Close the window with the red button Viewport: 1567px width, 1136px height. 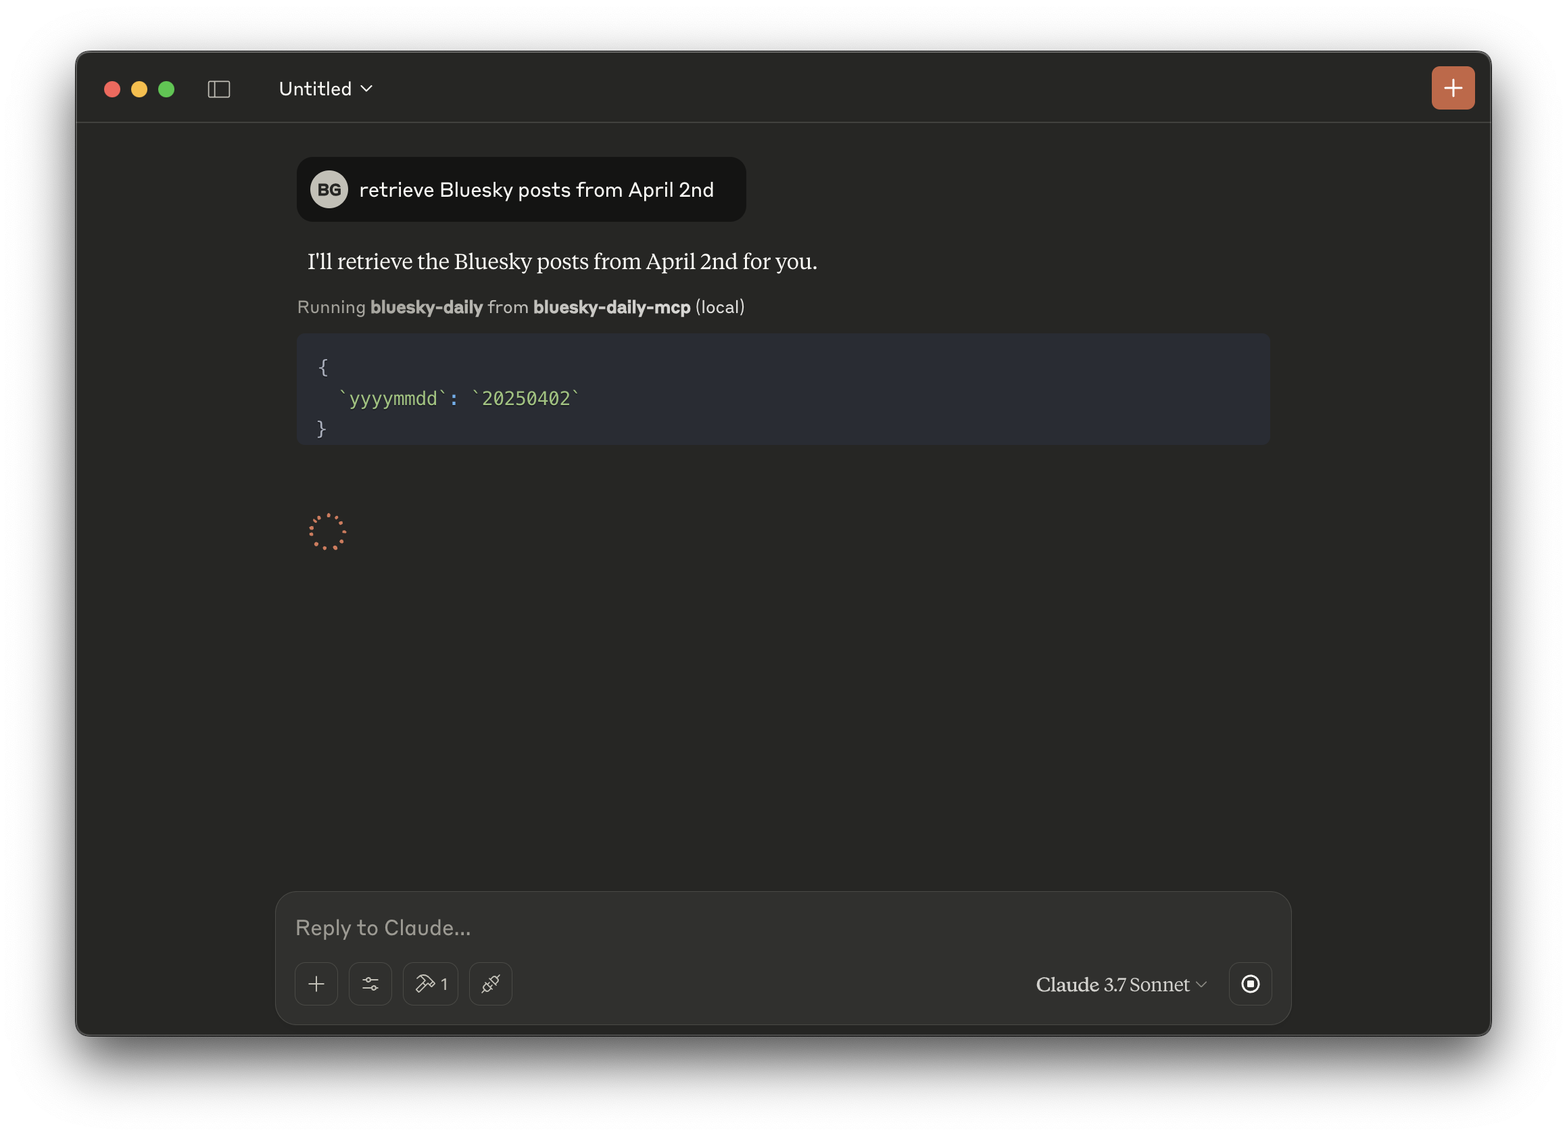click(x=112, y=89)
